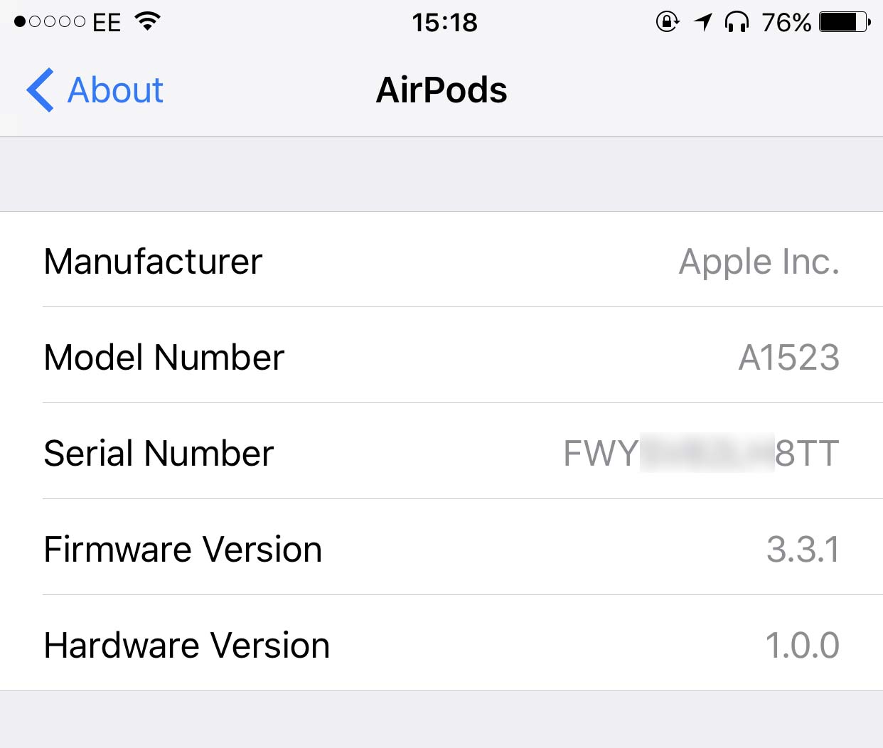Tap the EE carrier label
Viewport: 883px width, 748px height.
[107, 23]
